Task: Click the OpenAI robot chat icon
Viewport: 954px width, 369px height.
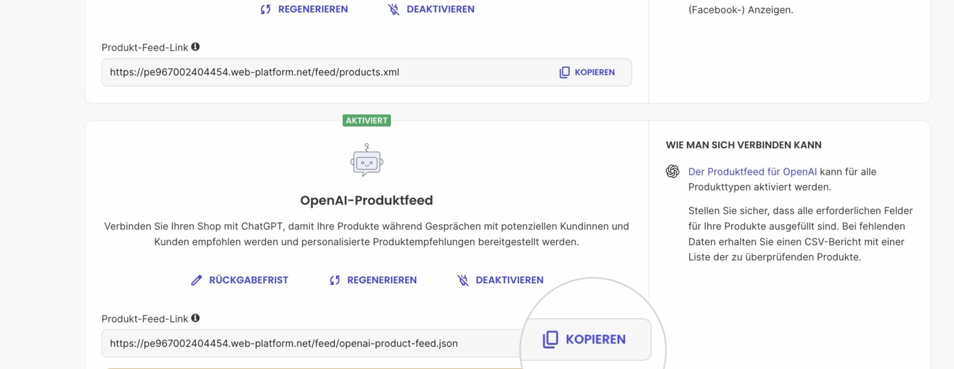Action: tap(367, 160)
